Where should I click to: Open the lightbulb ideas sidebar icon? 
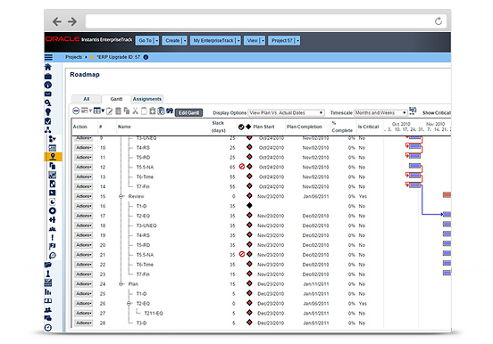[48, 111]
